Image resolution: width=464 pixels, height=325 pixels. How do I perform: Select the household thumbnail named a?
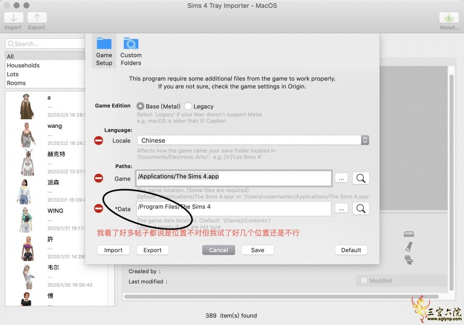[27, 106]
